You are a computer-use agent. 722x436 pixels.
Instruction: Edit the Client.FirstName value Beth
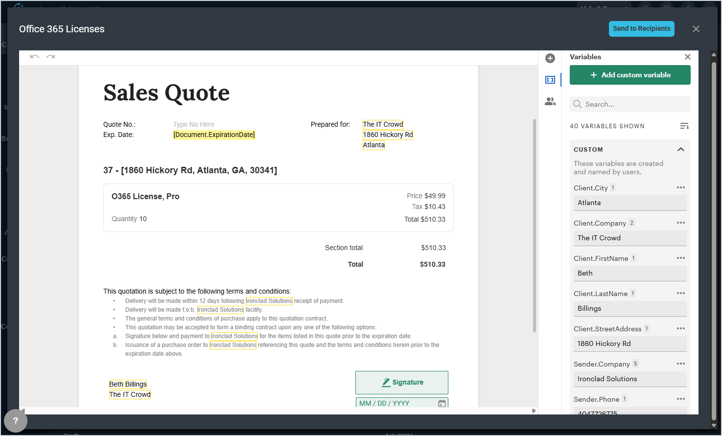630,274
